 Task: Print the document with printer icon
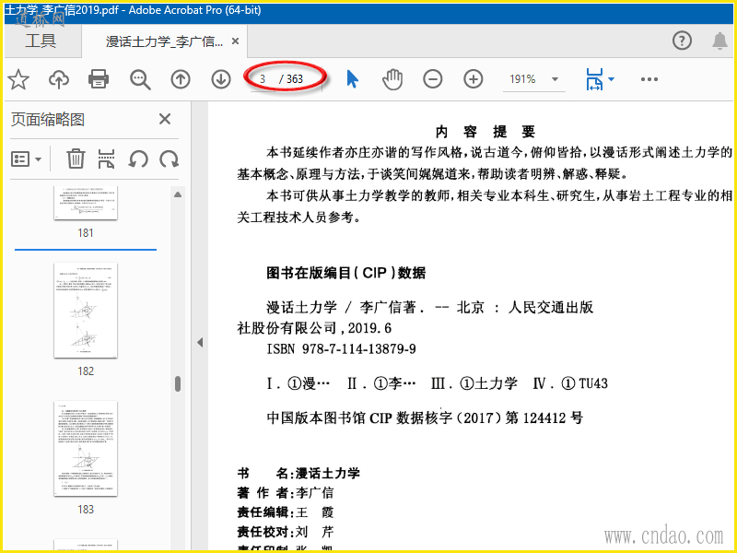point(99,79)
